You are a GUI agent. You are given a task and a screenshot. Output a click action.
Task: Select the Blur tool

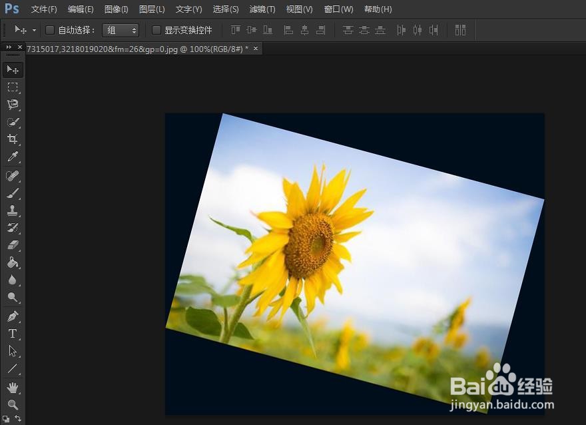(x=13, y=280)
